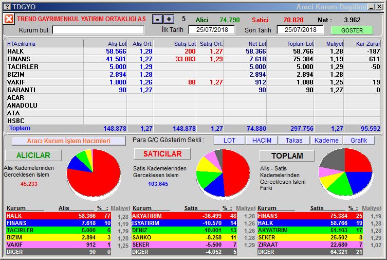Select the VAKIF row in top table
387x260 pixels.
(x=193, y=82)
